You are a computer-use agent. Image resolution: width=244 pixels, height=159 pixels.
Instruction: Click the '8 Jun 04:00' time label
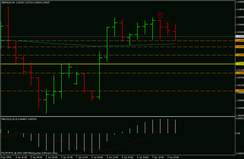(97, 157)
